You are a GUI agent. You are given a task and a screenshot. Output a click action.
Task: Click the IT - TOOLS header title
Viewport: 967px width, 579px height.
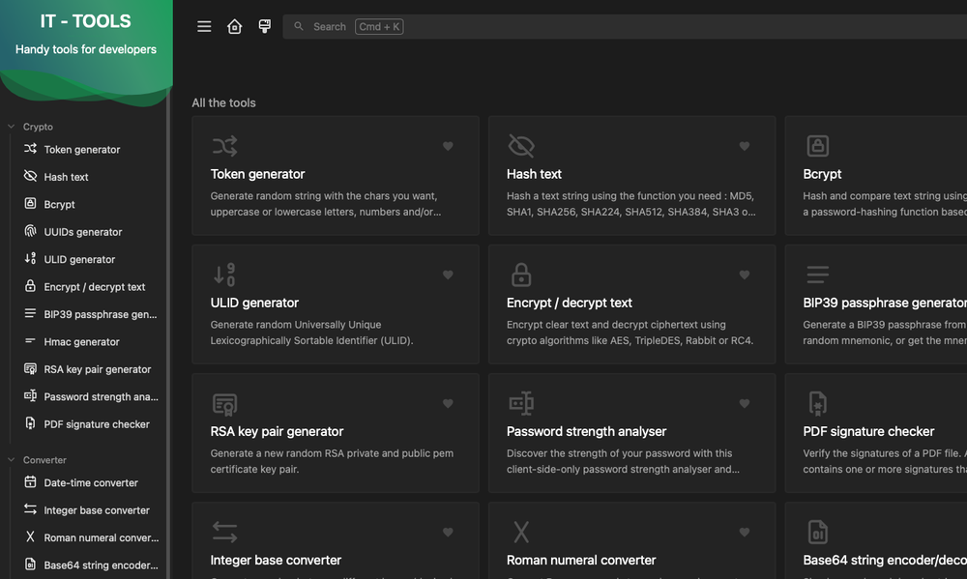tap(86, 21)
